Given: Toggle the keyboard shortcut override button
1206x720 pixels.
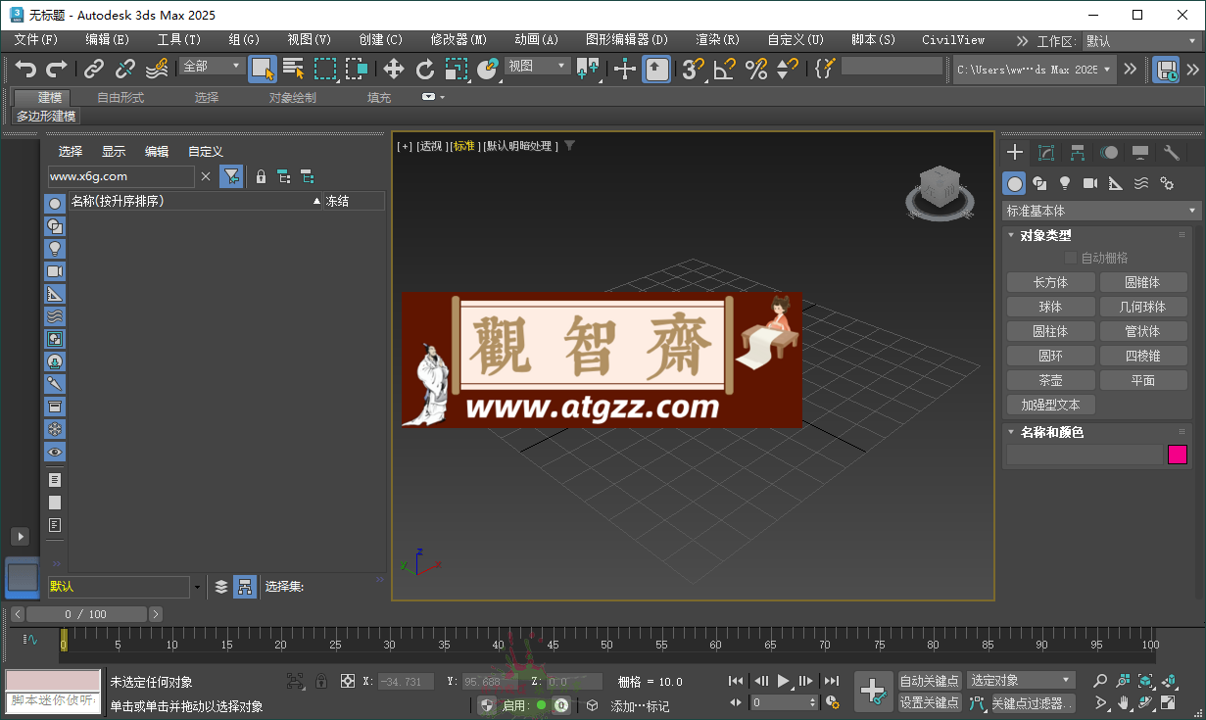Looking at the screenshot, I should tap(656, 69).
